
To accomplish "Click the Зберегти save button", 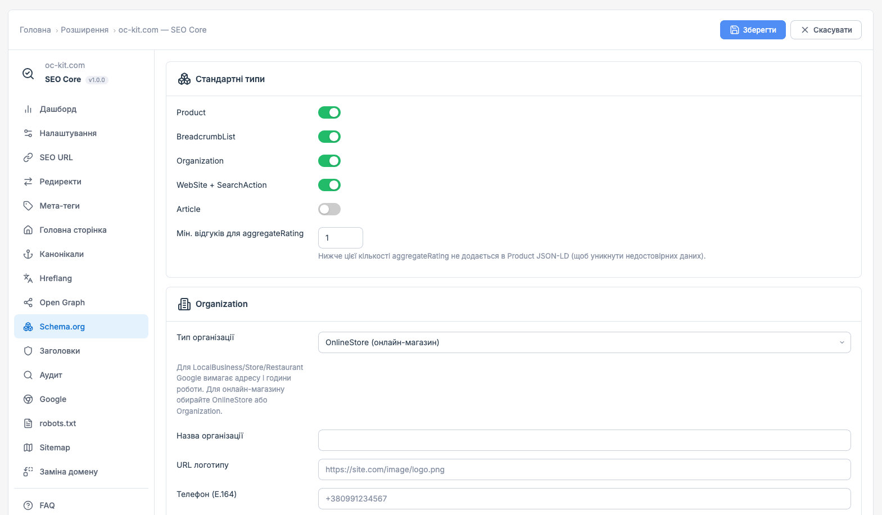I will click(753, 30).
